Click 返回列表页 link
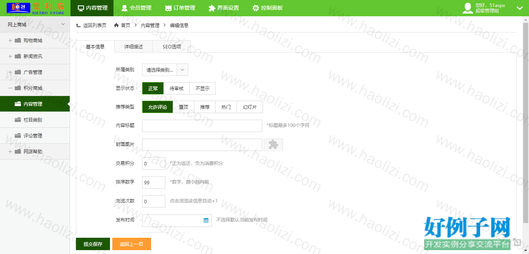The image size is (529, 254). (95, 25)
